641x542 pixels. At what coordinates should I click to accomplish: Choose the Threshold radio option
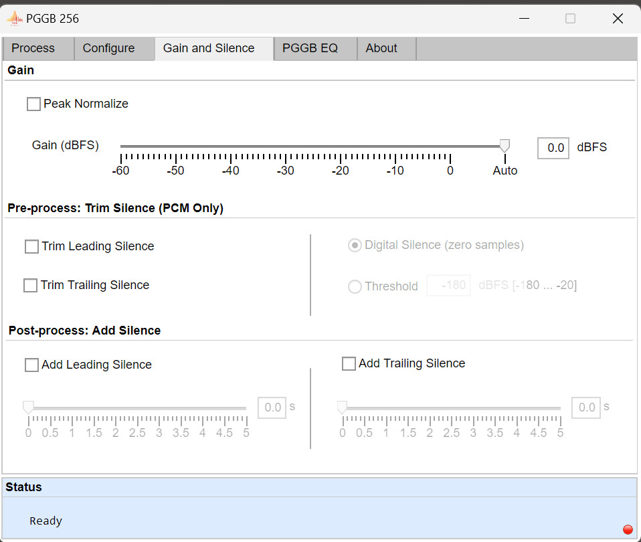point(355,287)
